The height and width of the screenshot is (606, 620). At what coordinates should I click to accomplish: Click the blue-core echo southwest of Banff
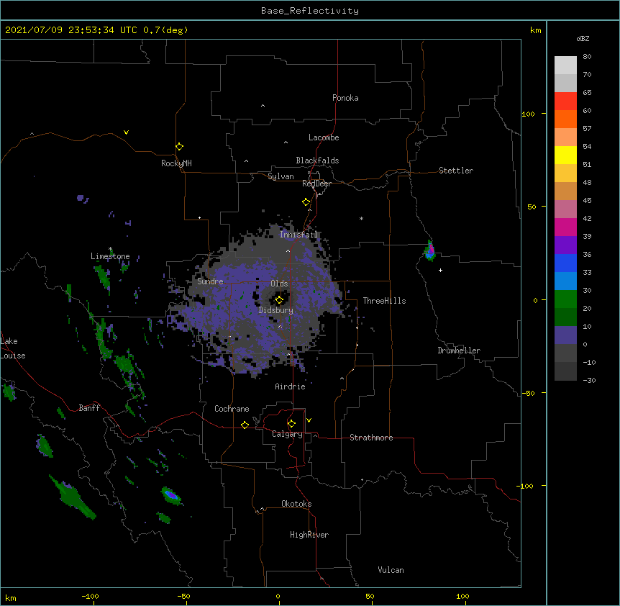tap(171, 495)
